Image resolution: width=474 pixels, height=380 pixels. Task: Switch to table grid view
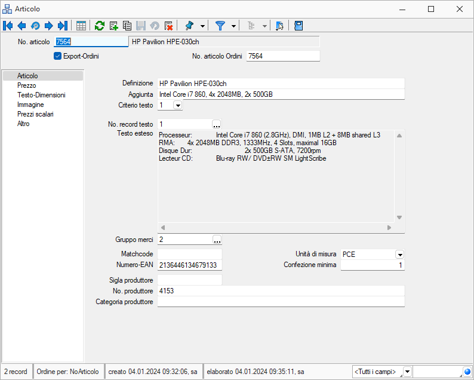click(x=81, y=26)
